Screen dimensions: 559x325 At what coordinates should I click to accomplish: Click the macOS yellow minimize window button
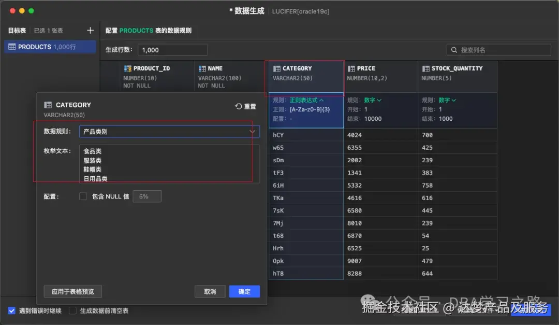point(22,11)
